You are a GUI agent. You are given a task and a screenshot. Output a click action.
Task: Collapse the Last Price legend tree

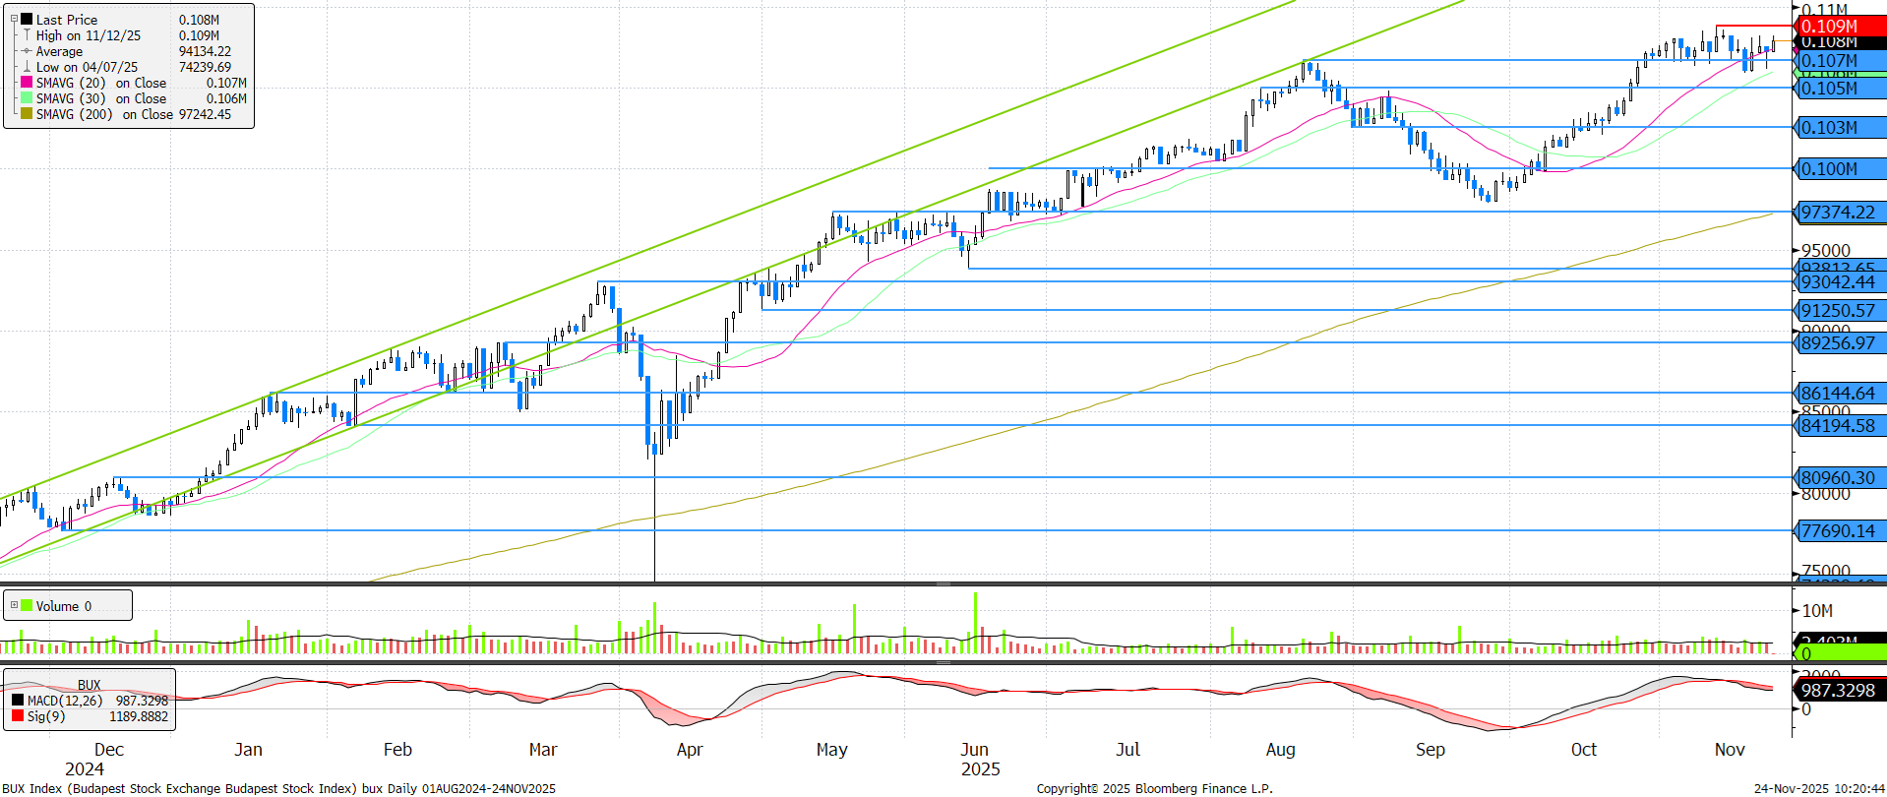(14, 19)
